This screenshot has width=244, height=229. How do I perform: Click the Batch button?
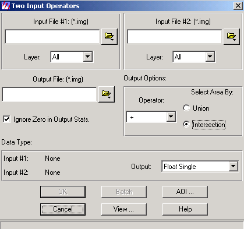tap(124, 192)
